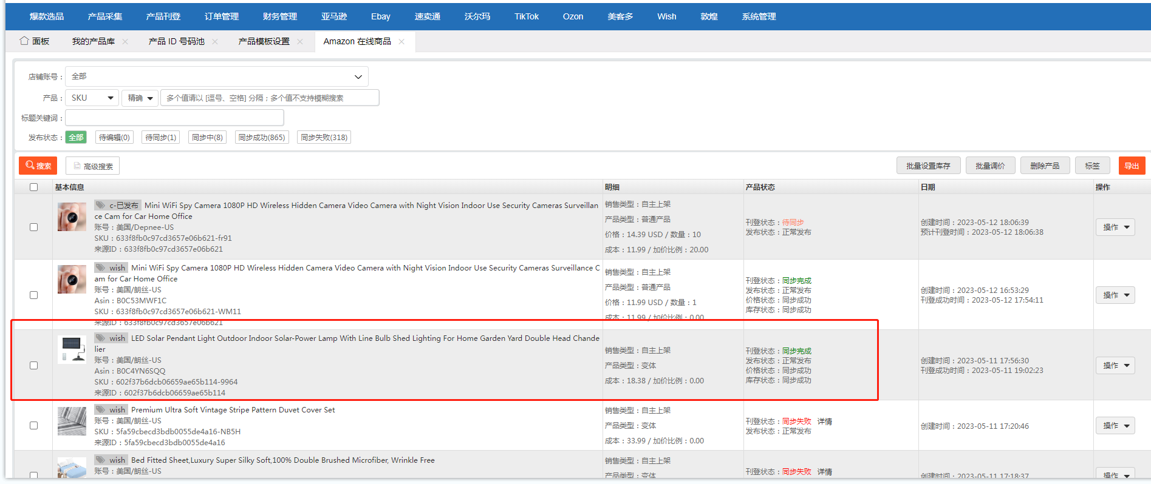Click the home icon on the 面板 tab
The height and width of the screenshot is (484, 1151).
[x=24, y=41]
